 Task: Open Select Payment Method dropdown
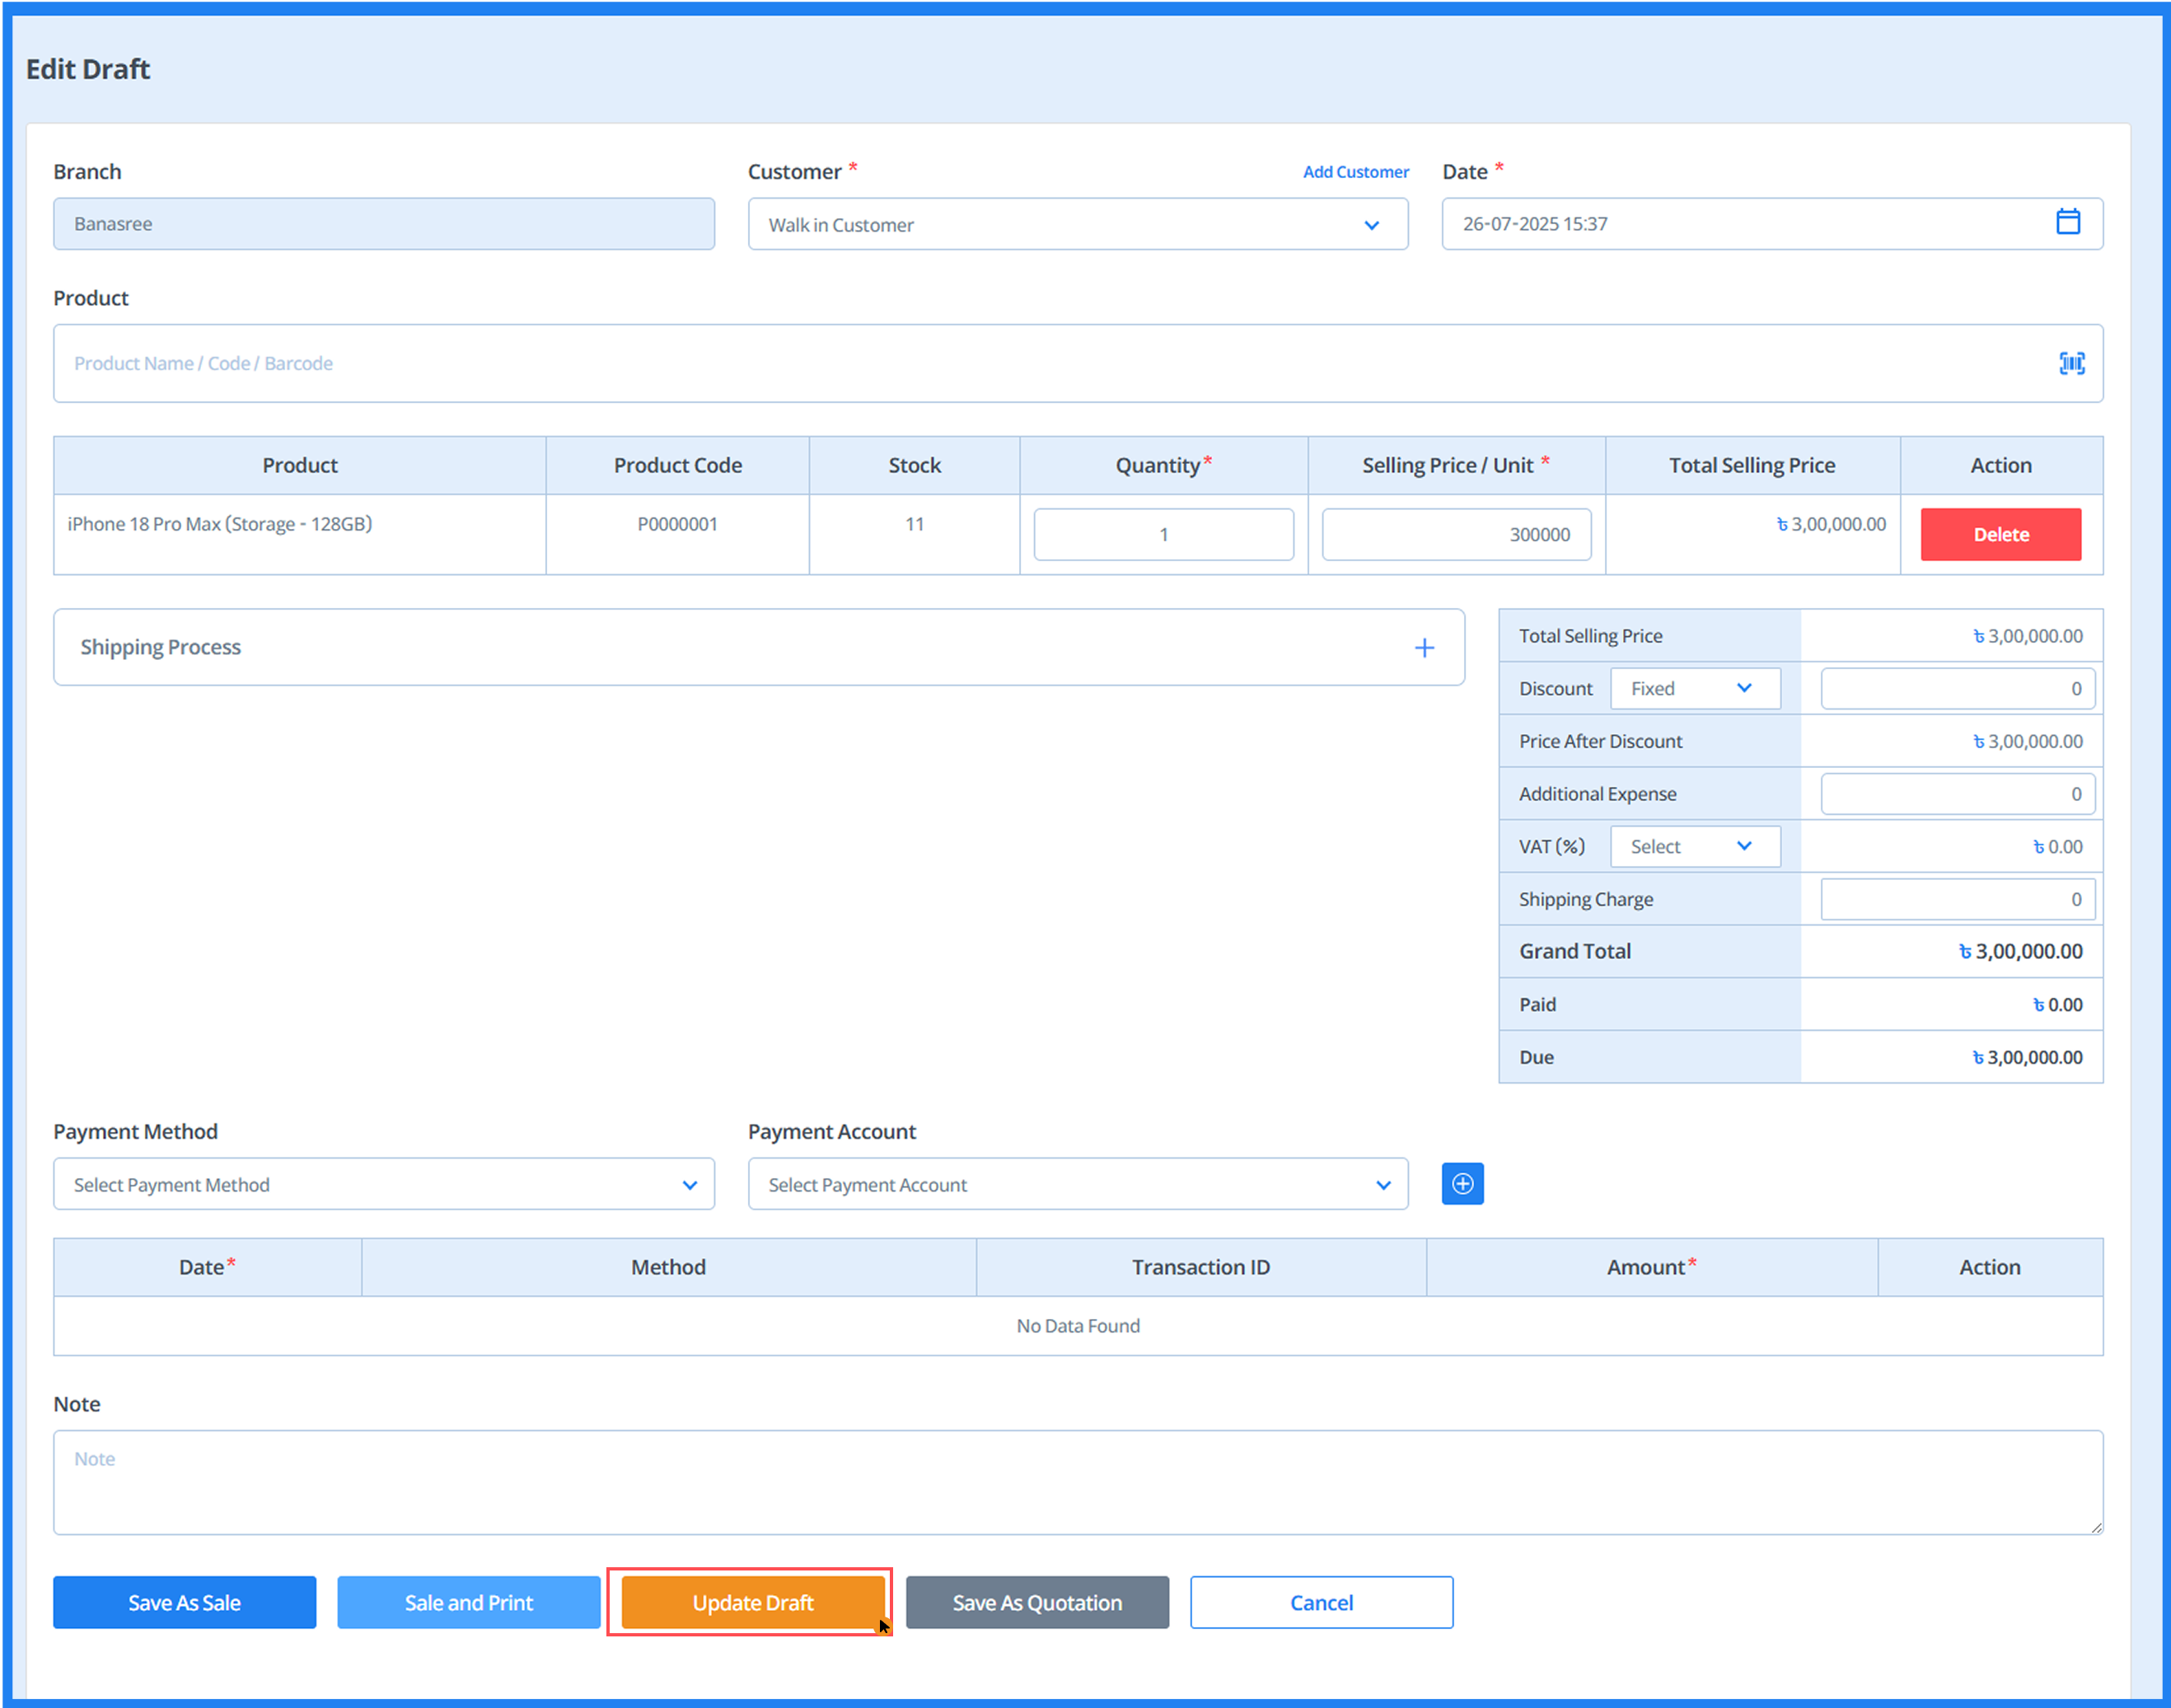(383, 1184)
